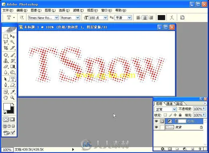
Task: Select the Sponge/Dodge tool
Action: (x=12, y=72)
